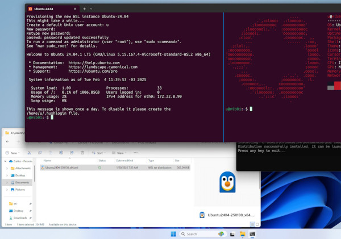The height and width of the screenshot is (239, 341).
Task: Expand the Documents node in the tree
Action: click(7, 183)
